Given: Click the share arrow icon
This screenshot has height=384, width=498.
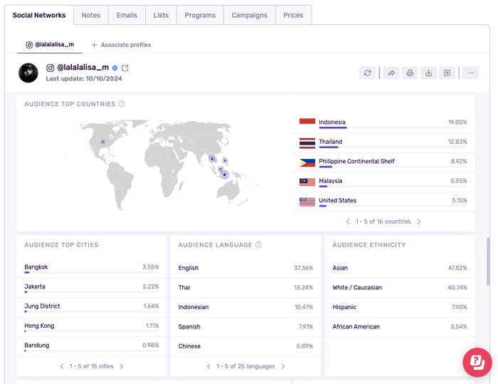Looking at the screenshot, I should [x=391, y=73].
